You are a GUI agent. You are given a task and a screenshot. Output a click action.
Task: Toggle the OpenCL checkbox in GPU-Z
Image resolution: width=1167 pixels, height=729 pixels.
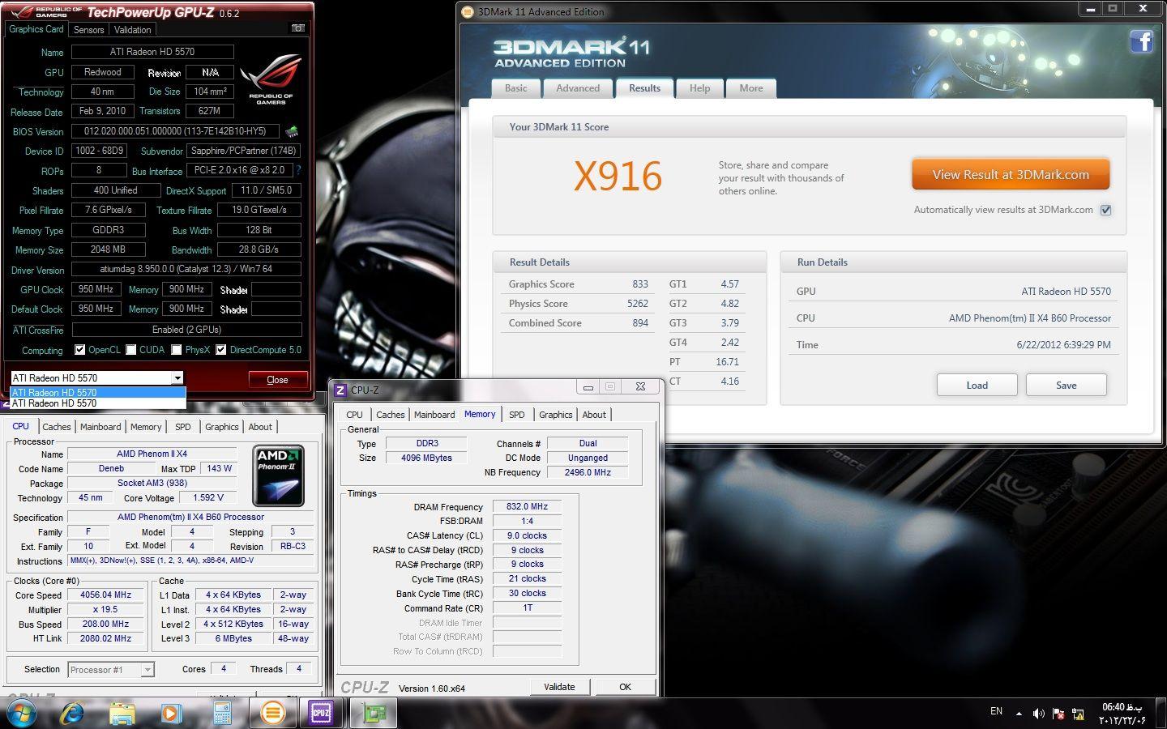[x=79, y=350]
